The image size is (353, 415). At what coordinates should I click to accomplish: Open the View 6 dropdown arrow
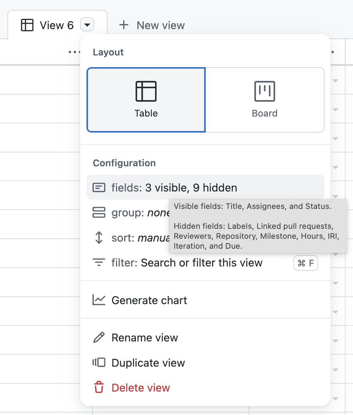coord(87,25)
